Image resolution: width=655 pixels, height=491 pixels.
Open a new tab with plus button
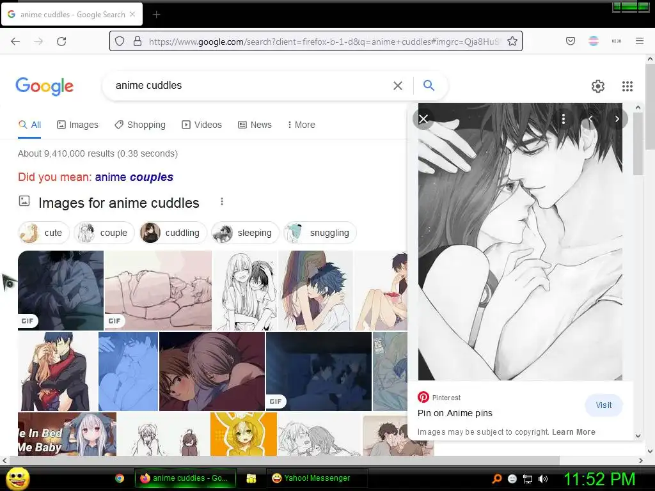click(156, 15)
